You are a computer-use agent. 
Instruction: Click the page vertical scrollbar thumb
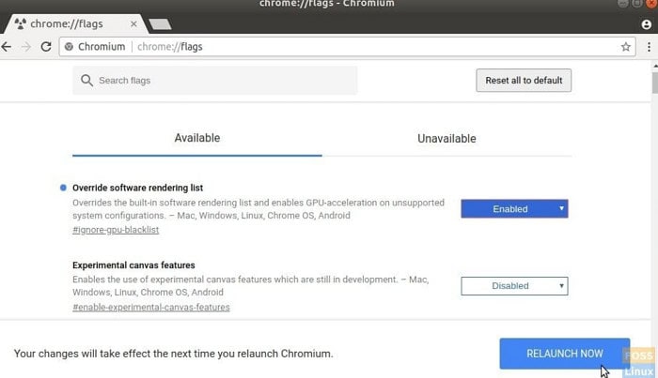click(x=654, y=83)
